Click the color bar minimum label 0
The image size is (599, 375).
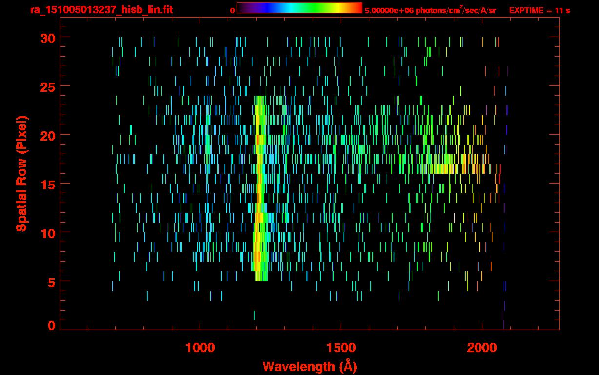pos(232,10)
